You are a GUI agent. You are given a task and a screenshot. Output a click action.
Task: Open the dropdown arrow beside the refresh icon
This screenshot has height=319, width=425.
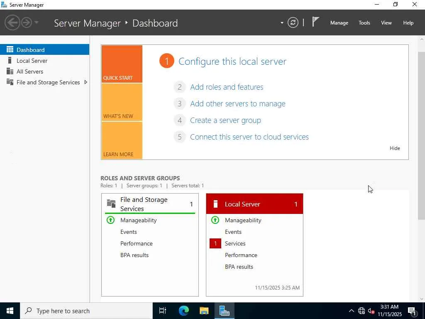point(282,23)
